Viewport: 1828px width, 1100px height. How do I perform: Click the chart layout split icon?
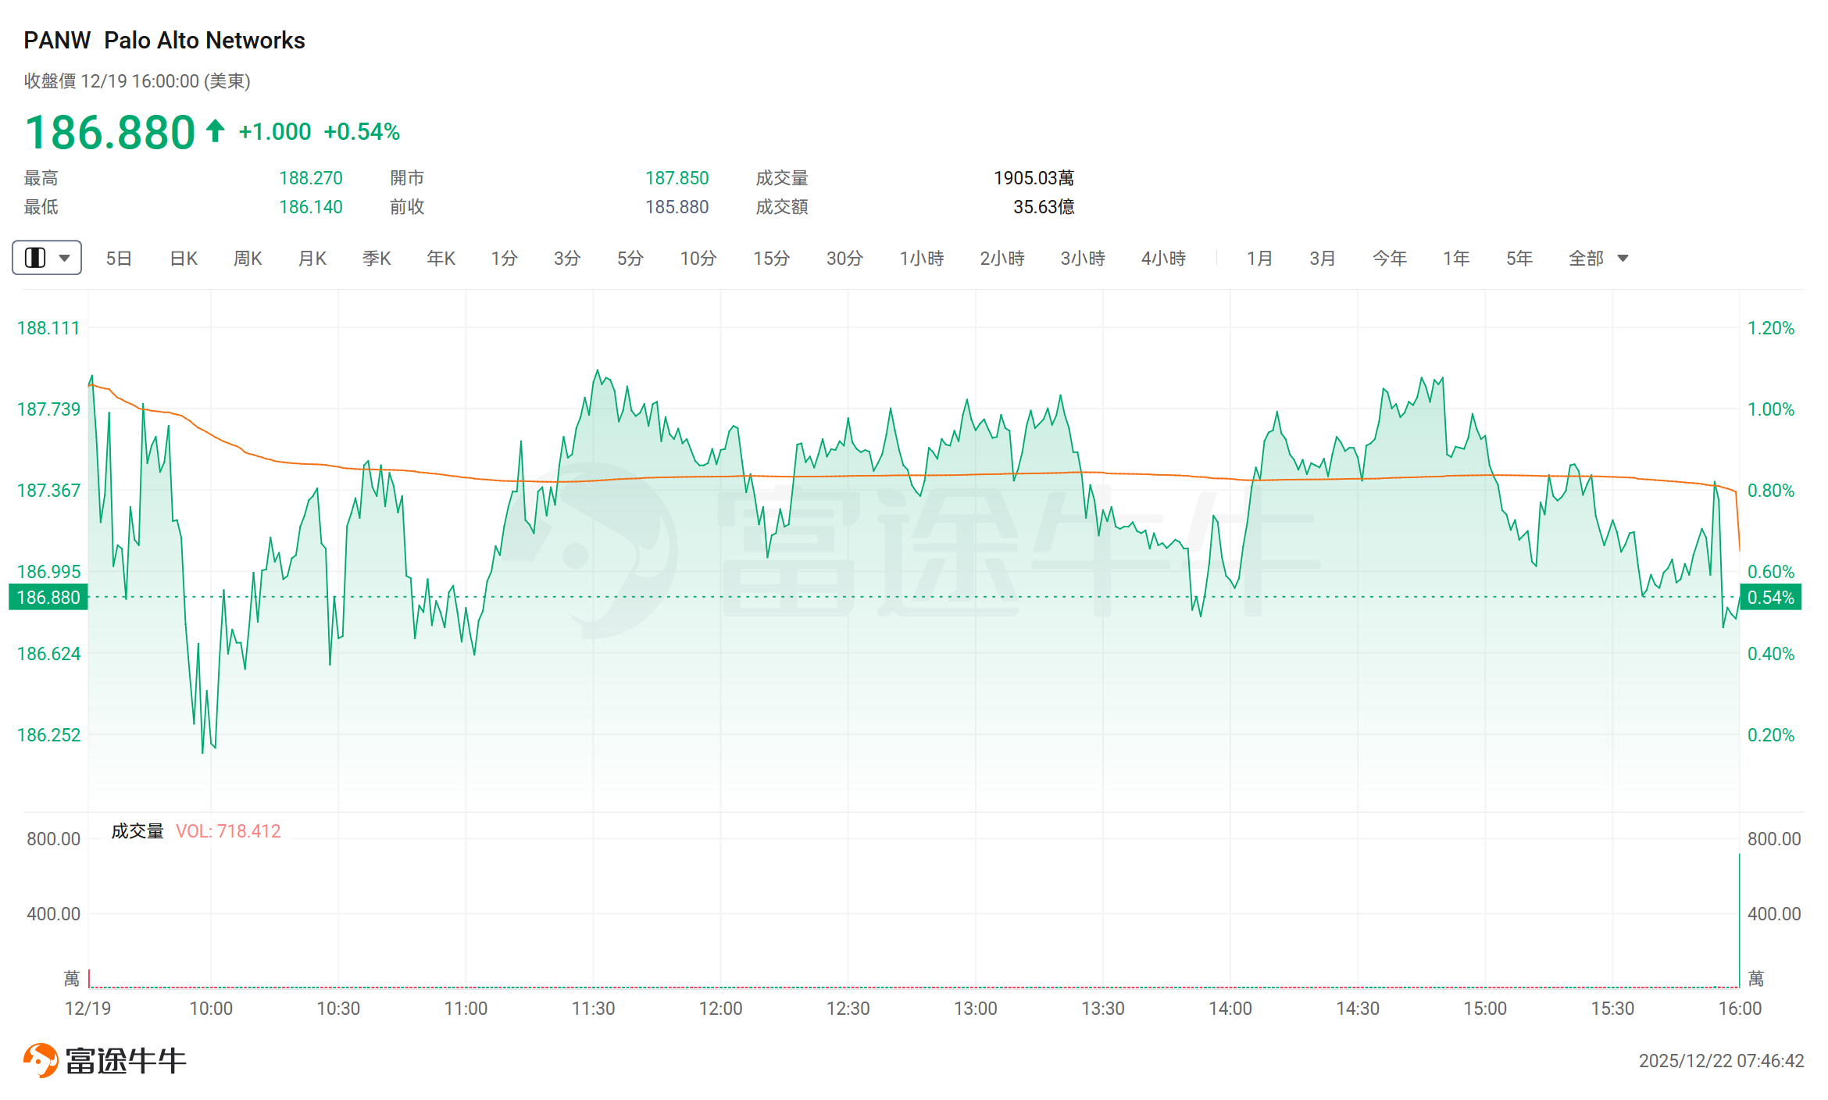coord(35,258)
